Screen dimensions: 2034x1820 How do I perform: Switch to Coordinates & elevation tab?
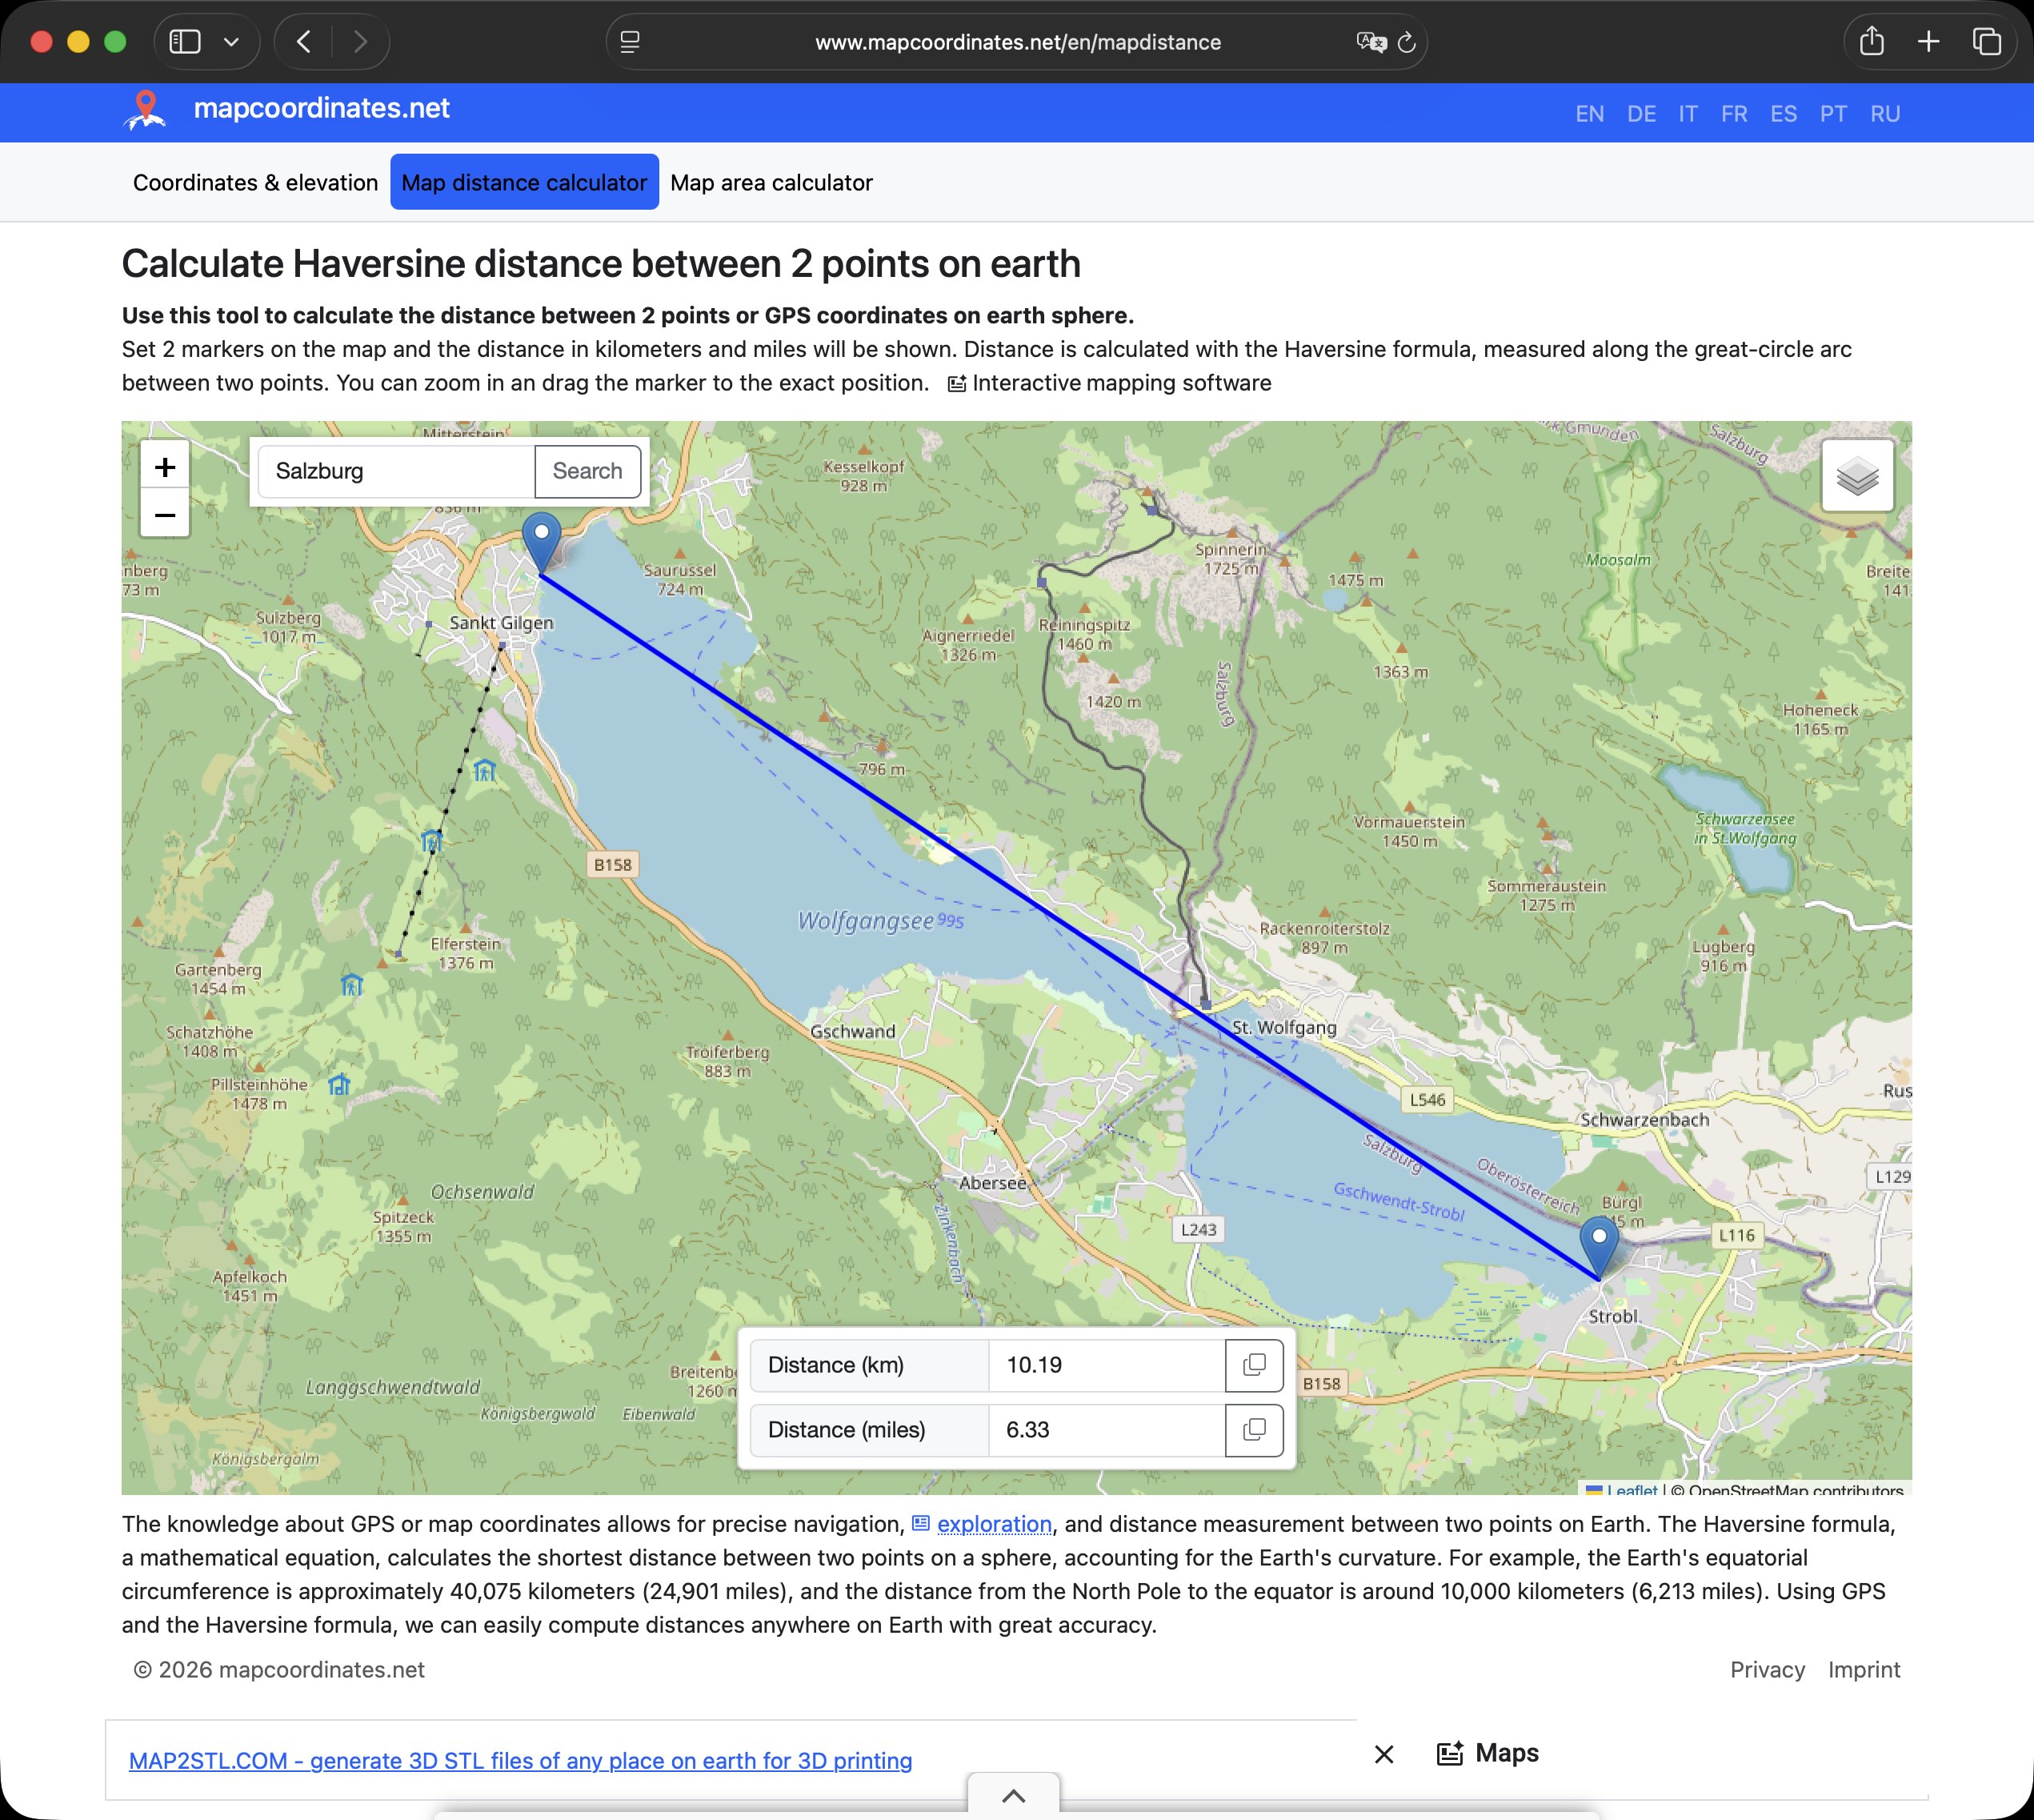(x=255, y=182)
